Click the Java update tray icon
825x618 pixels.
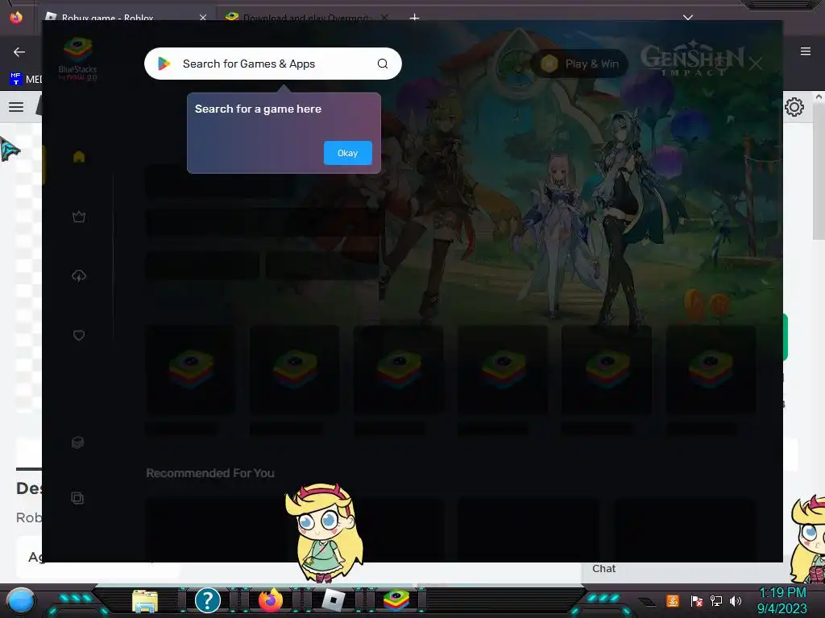point(673,600)
